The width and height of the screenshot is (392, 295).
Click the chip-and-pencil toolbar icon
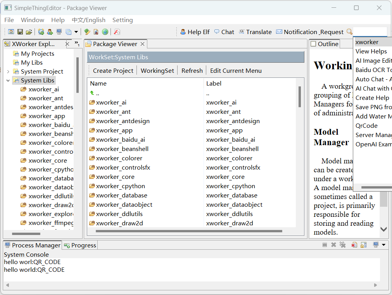tap(87, 32)
